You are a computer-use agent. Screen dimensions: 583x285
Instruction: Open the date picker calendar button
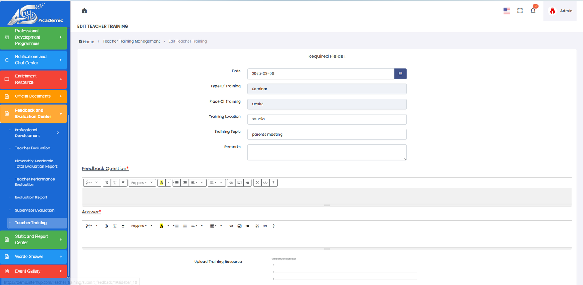[x=400, y=74]
